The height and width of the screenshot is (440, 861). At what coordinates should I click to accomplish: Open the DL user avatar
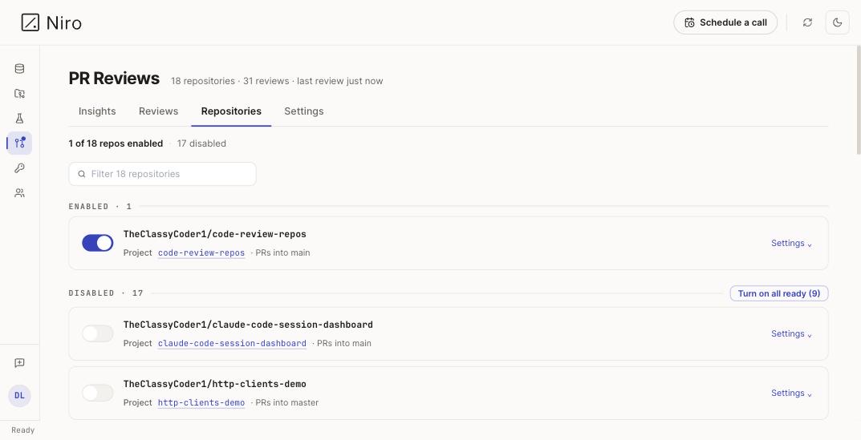point(19,396)
